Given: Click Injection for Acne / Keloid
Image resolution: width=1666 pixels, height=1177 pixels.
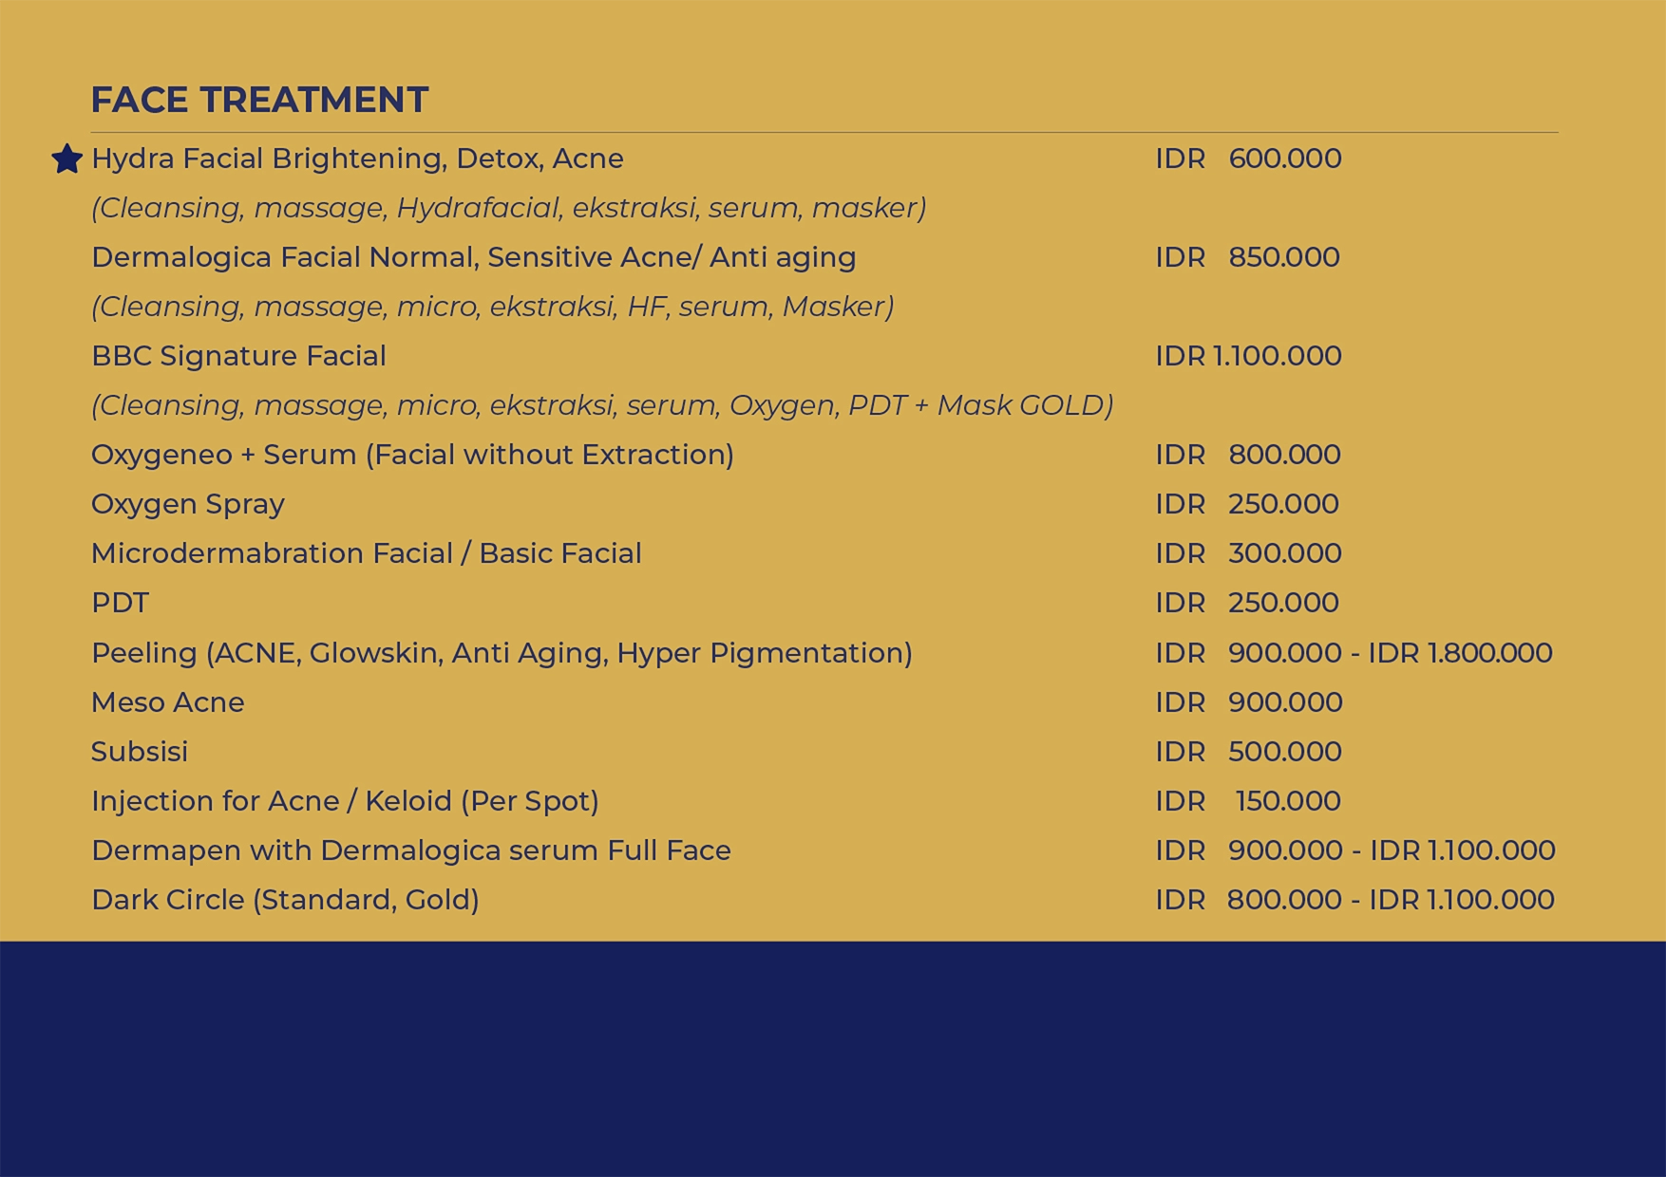Looking at the screenshot, I should 345,801.
